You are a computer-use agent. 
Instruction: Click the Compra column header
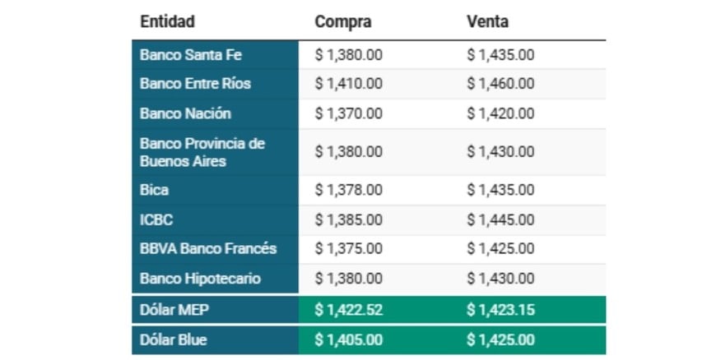[x=343, y=21]
